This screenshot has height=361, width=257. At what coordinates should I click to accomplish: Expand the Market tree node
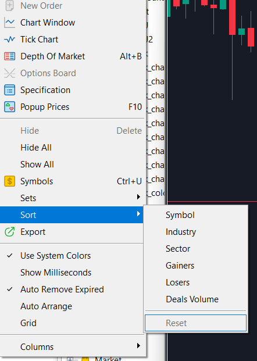pyautogui.click(x=70, y=359)
